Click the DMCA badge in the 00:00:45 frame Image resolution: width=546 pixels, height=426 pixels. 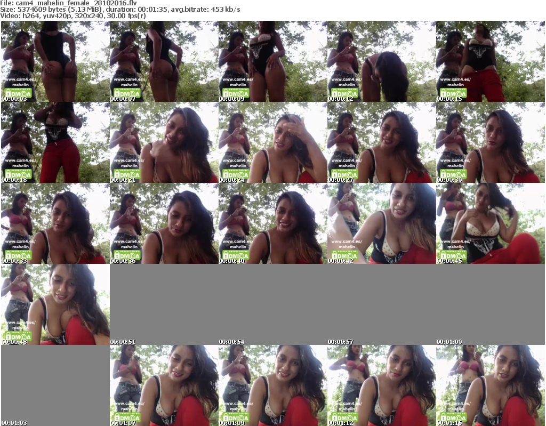point(451,255)
